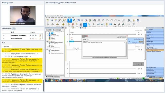Viewport: 165px width, 93px height.
Task: Click the Forces toolbar icon
Action: click(98, 25)
